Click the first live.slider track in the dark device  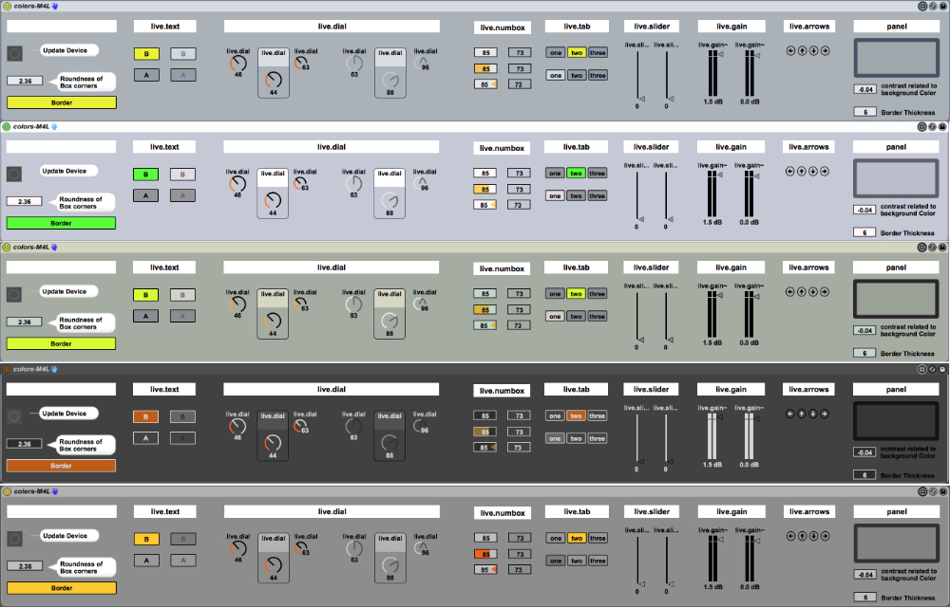637,436
